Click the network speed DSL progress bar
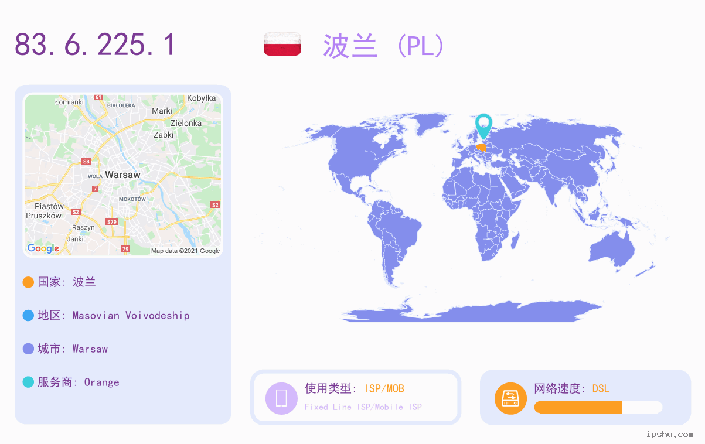The image size is (705, 444). 598,407
